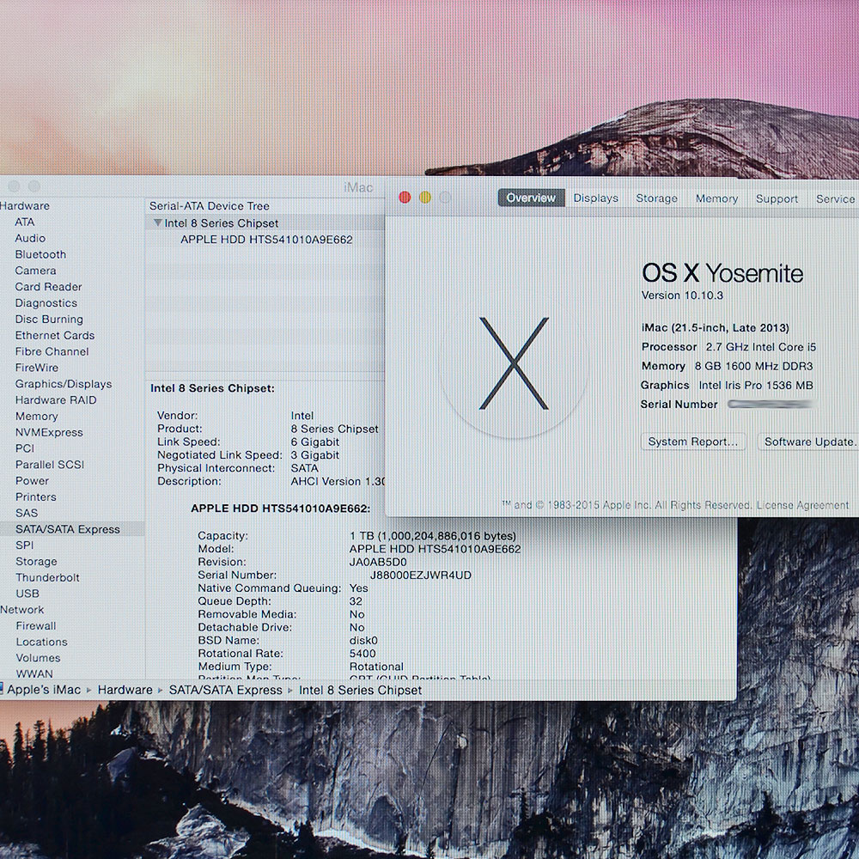This screenshot has height=859, width=859.
Task: Select USB in sidebar
Action: click(x=27, y=594)
